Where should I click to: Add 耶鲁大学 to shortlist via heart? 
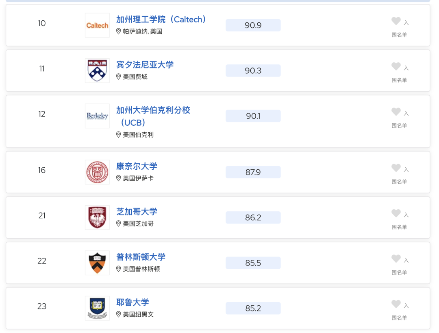396,304
